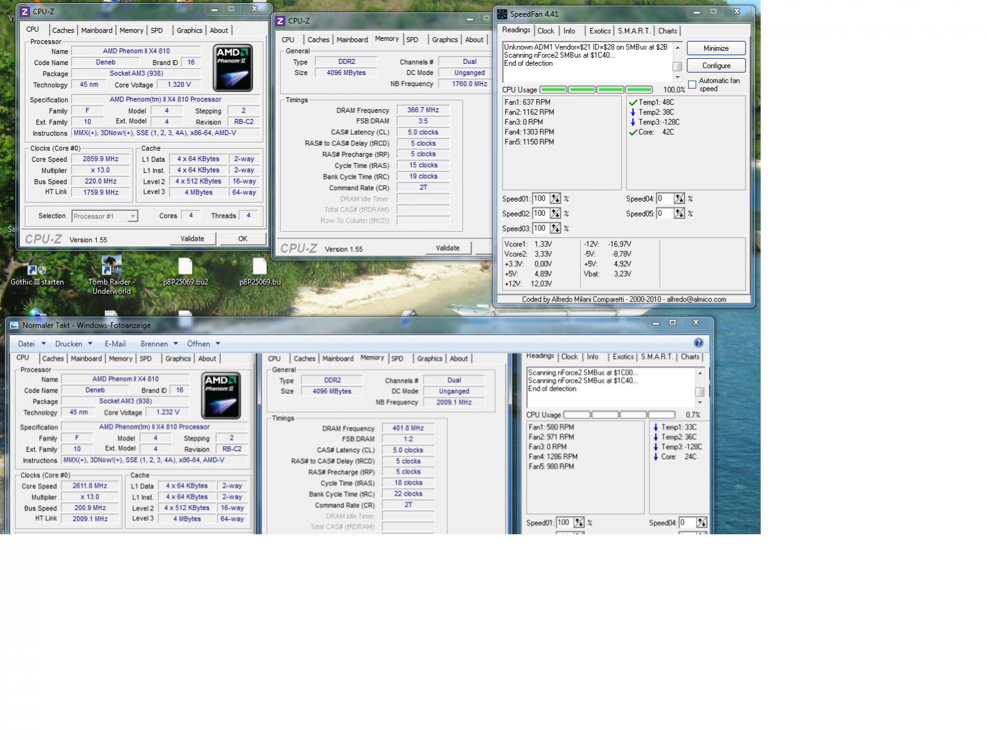Click the CPU-Z title icon of the Memory window
The image size is (987, 740).
(280, 20)
